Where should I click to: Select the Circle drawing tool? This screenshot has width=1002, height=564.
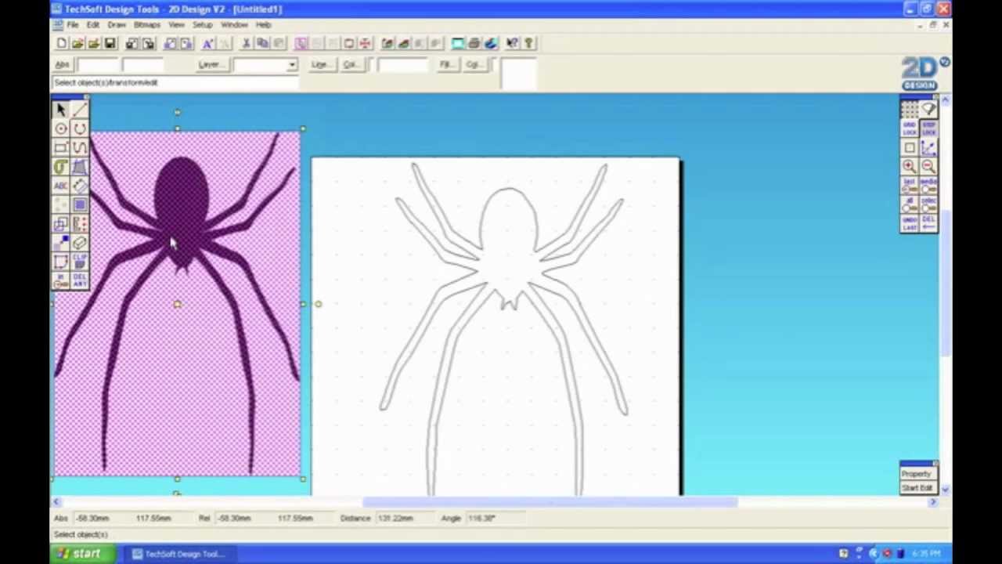61,128
